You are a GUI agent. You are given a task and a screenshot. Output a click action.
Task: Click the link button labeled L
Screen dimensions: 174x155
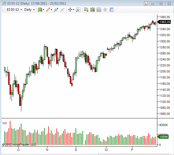[146, 4]
